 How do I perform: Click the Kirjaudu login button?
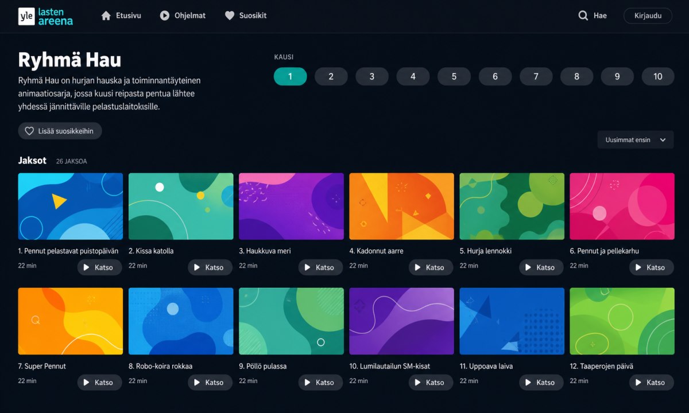pyautogui.click(x=648, y=16)
